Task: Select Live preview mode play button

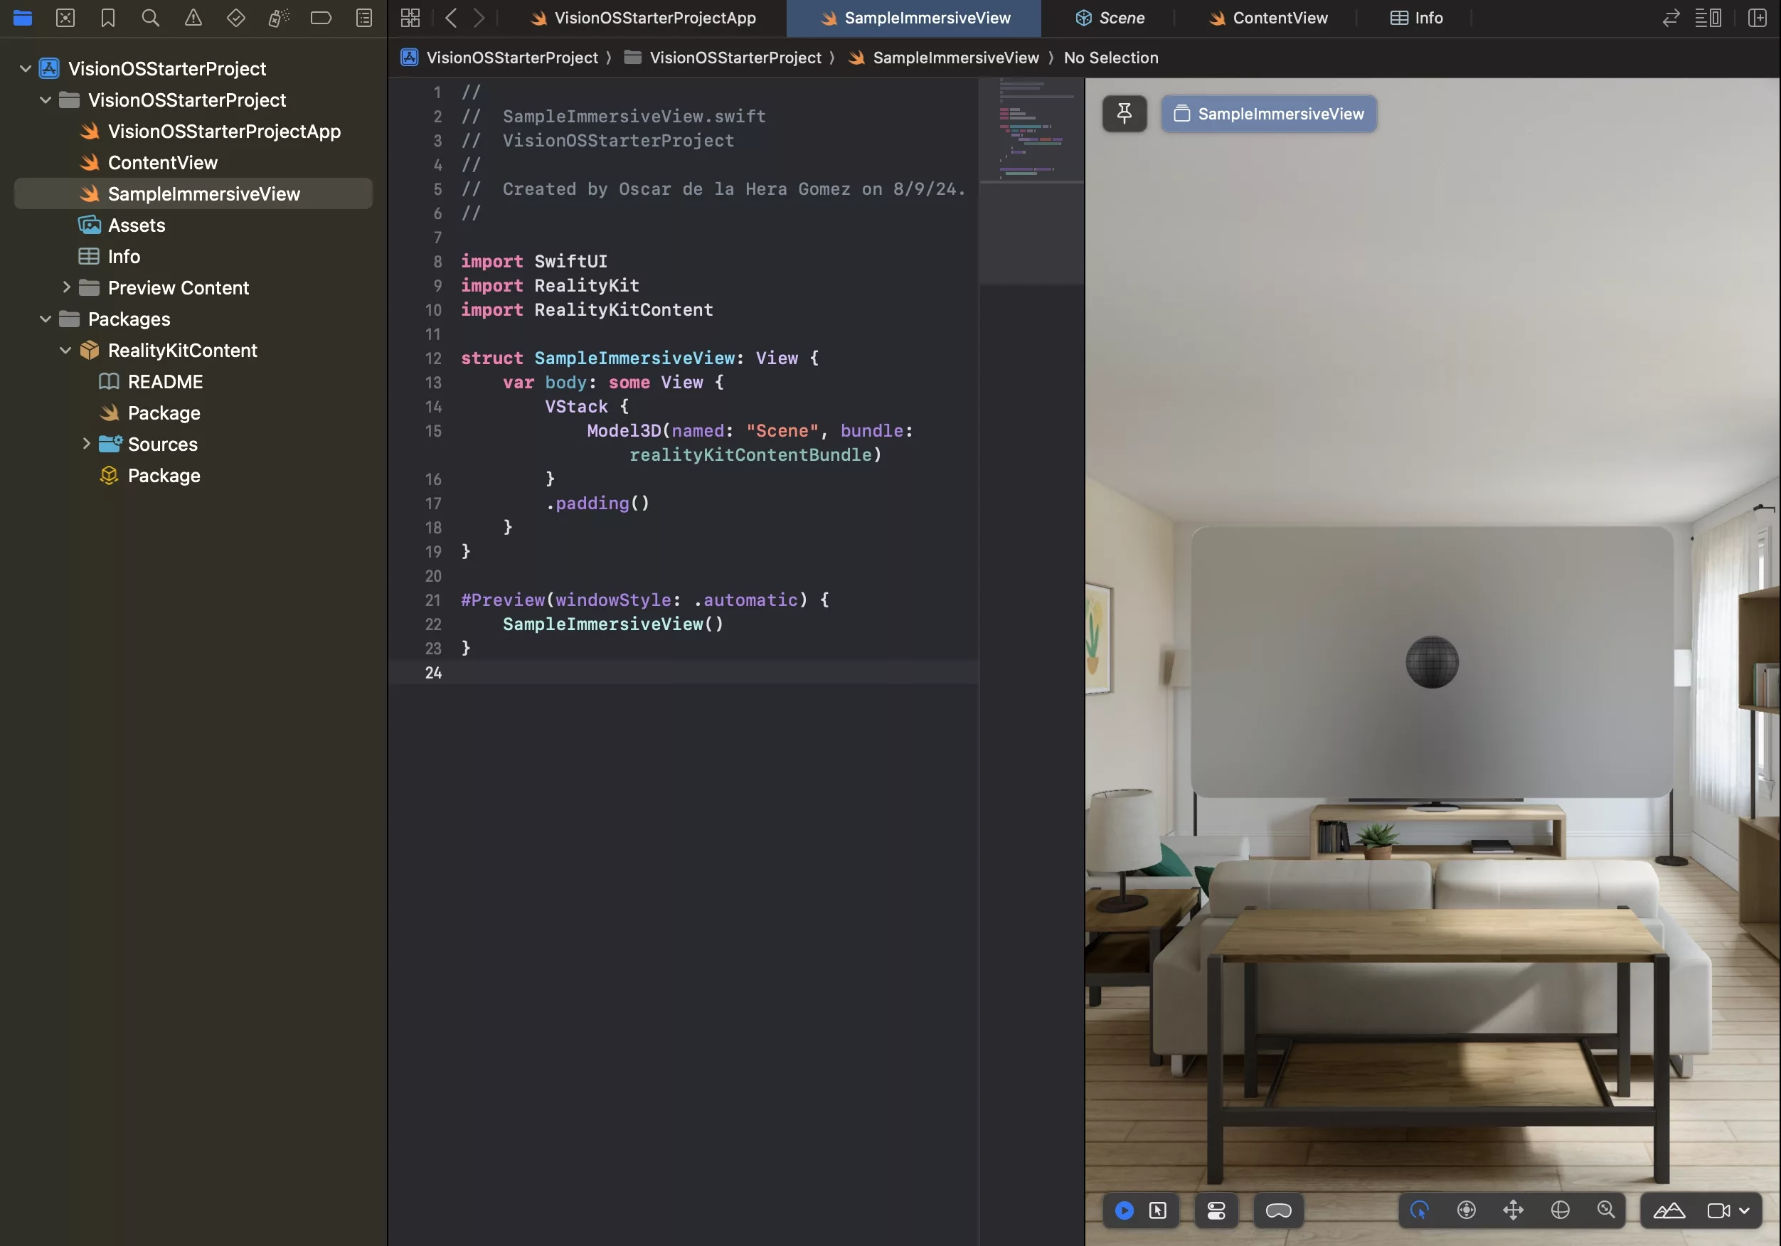Action: [x=1124, y=1210]
